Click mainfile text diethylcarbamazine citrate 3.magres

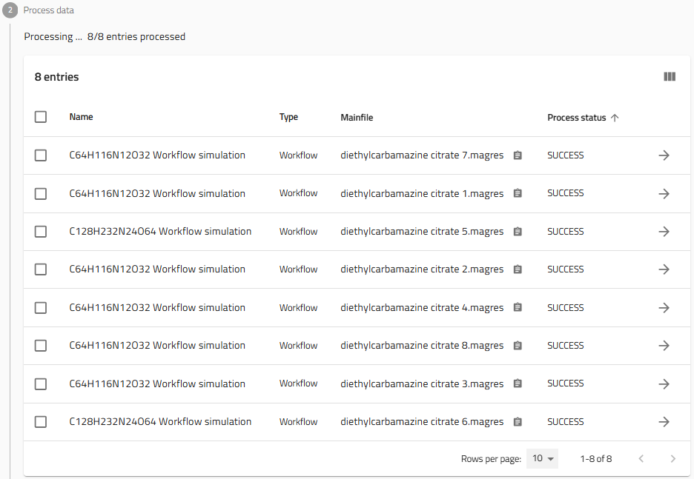(x=422, y=384)
